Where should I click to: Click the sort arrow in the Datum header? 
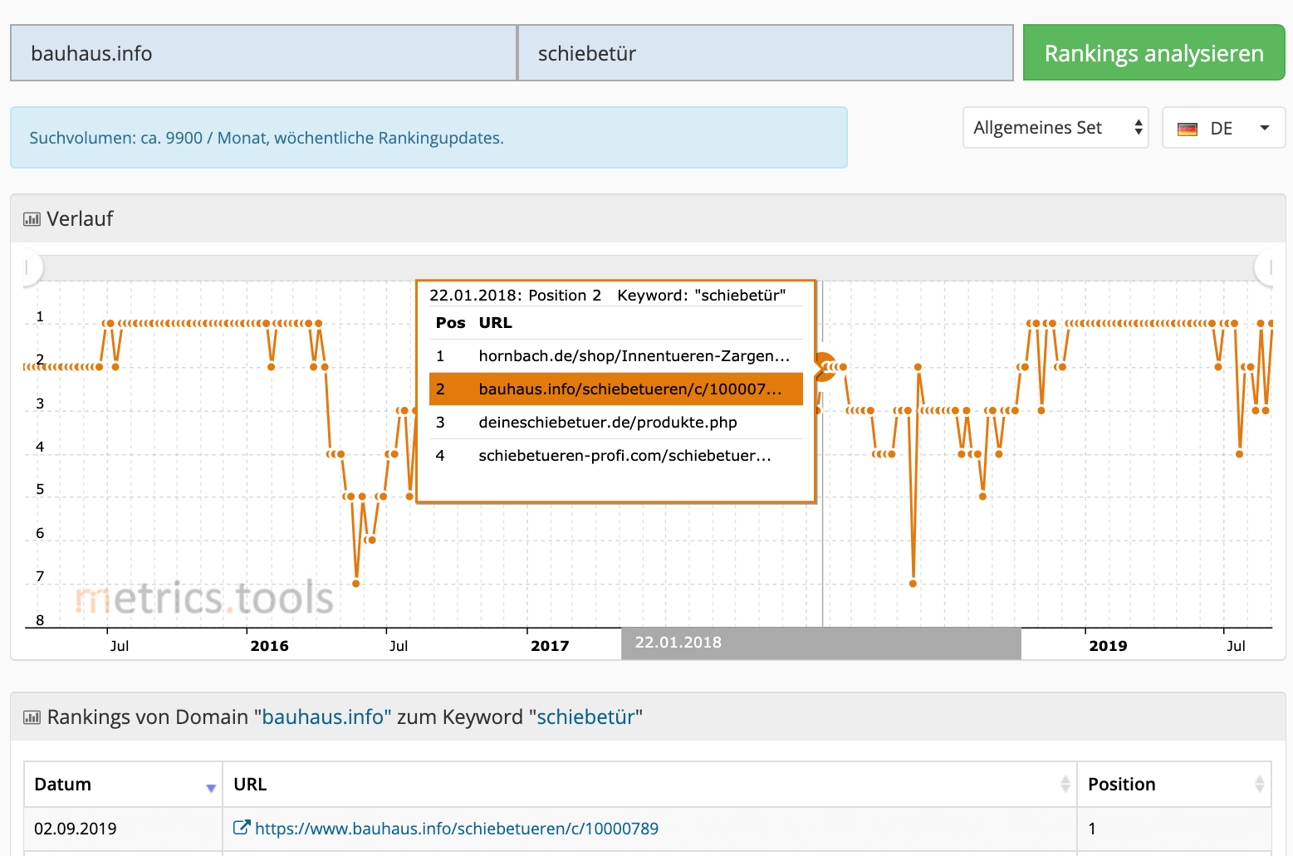[211, 788]
